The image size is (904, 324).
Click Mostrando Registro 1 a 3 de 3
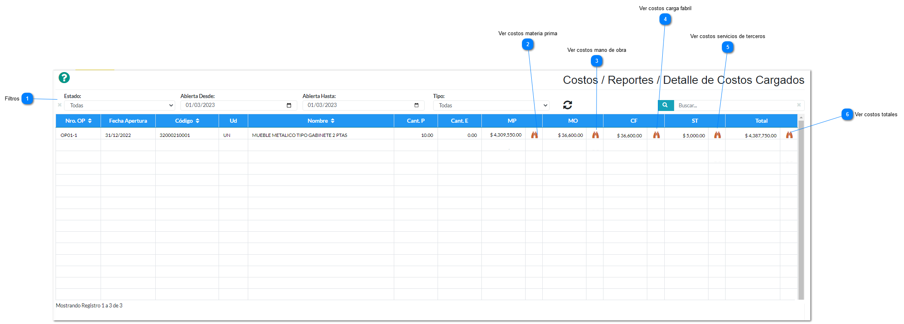[x=89, y=305]
